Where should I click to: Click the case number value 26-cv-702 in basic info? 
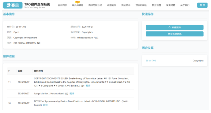click(x=21, y=27)
